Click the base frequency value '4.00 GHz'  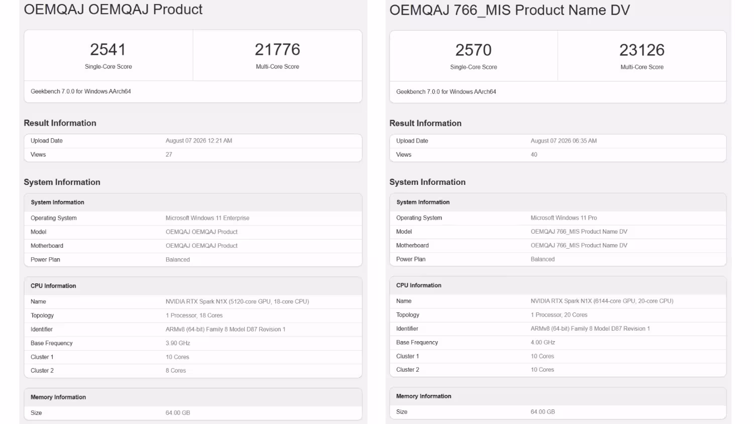coord(543,343)
